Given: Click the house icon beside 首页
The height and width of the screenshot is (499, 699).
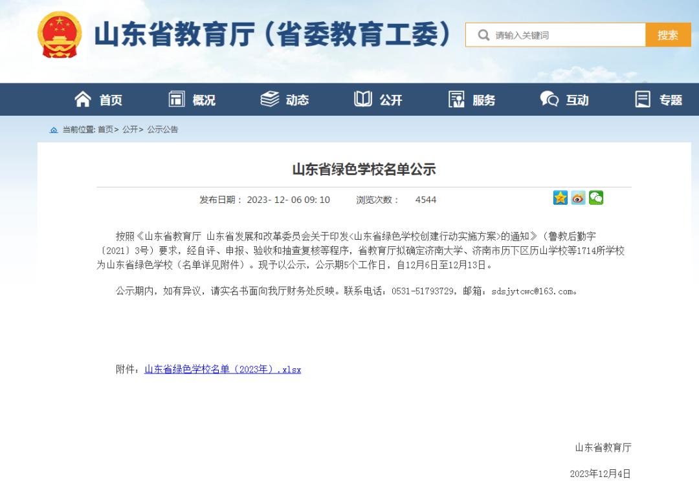Looking at the screenshot, I should point(82,99).
